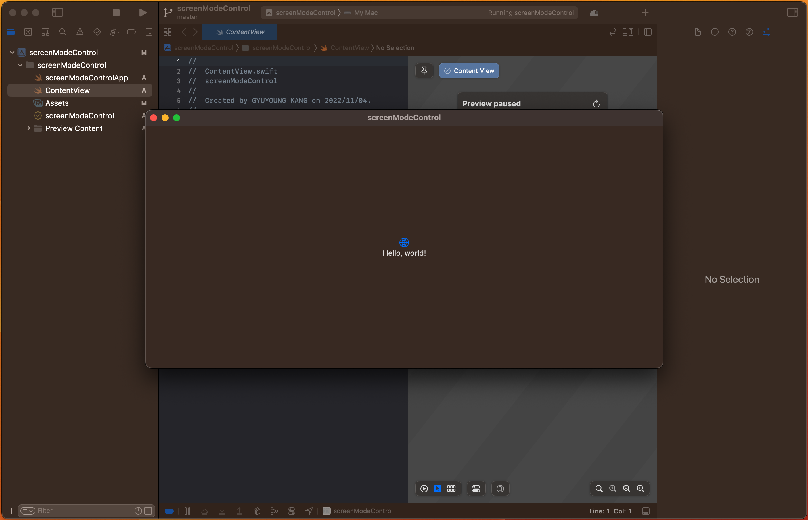Toggle the right inspector panel
The image size is (808, 520).
[792, 13]
